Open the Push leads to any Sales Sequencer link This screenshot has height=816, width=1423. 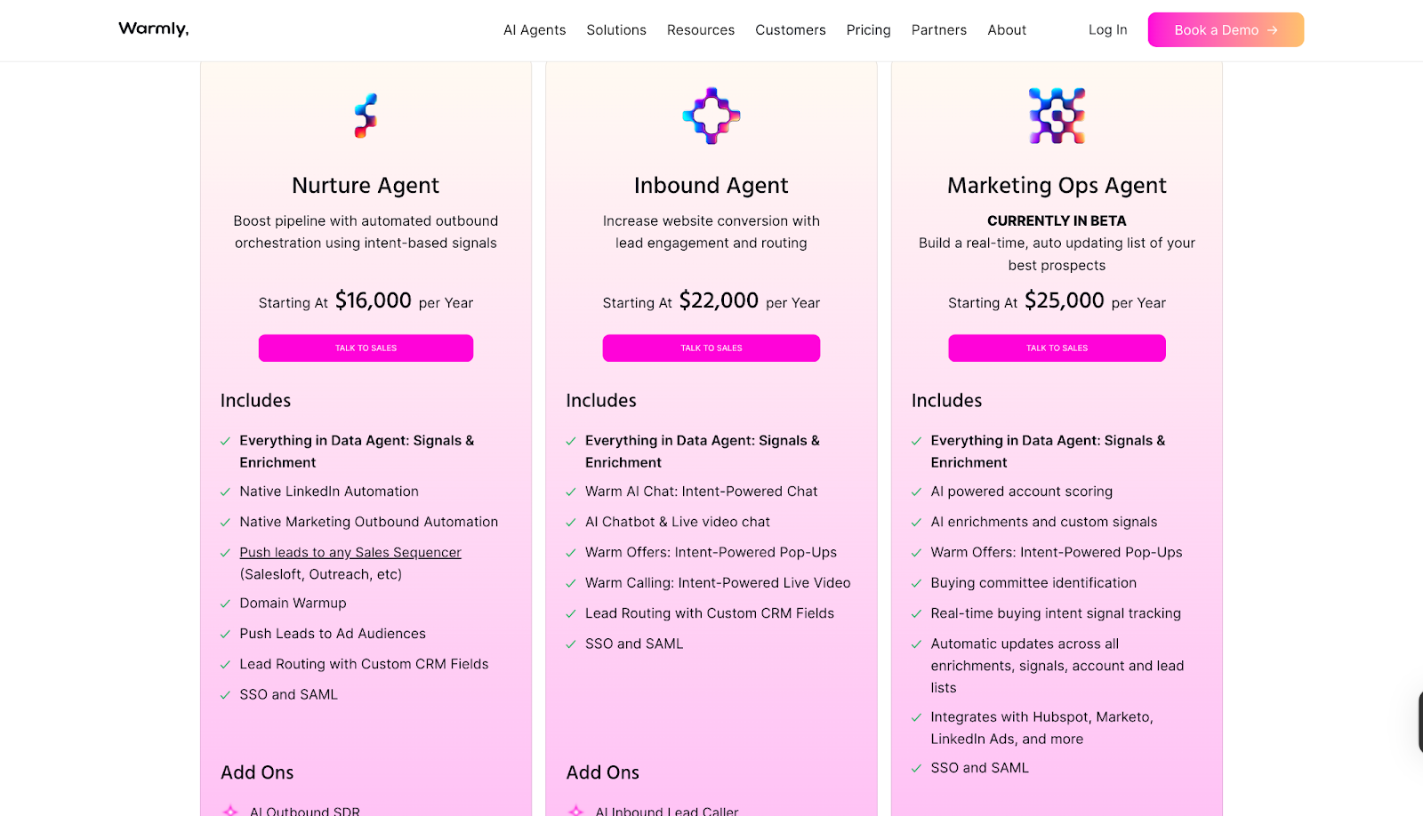click(x=350, y=553)
